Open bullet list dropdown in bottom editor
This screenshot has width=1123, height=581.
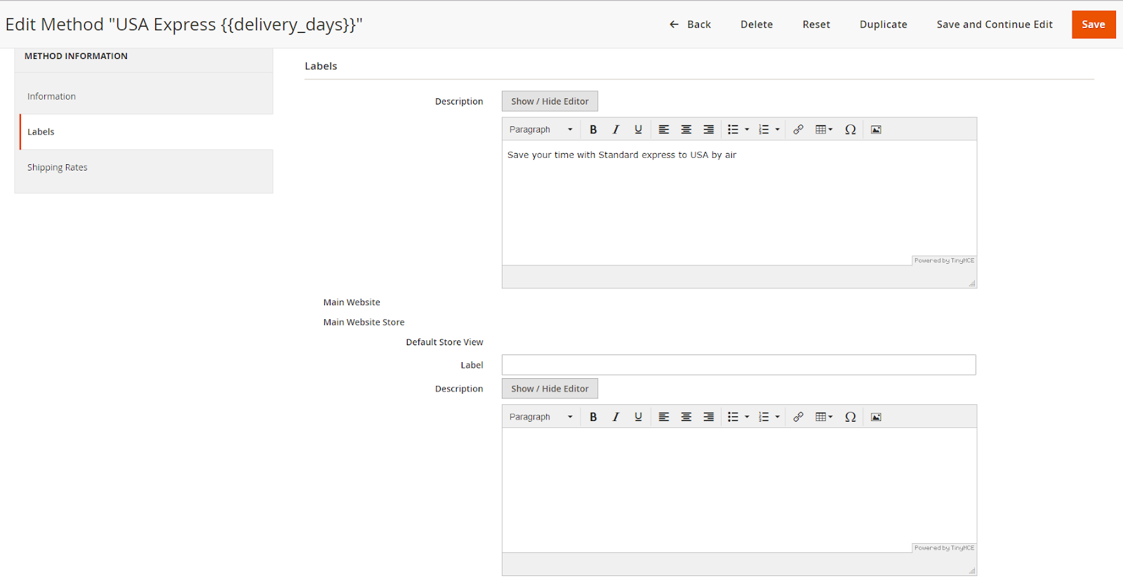747,417
